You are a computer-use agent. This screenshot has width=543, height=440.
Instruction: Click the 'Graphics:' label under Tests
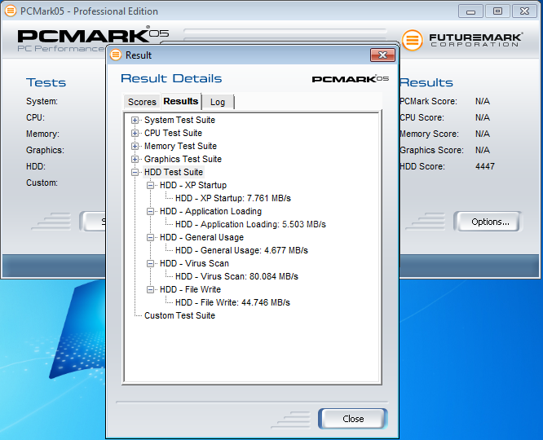click(x=45, y=150)
